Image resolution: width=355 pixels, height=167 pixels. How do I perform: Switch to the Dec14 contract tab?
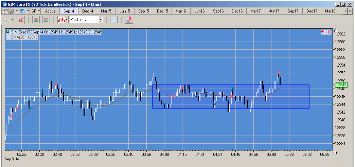88,11
